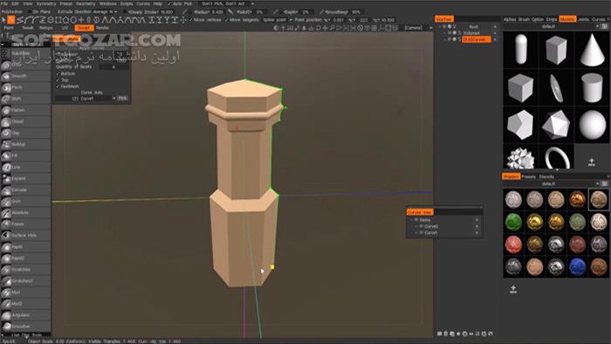The width and height of the screenshot is (611, 344).
Task: Toggle the Bottom checkbox
Action: (x=58, y=73)
